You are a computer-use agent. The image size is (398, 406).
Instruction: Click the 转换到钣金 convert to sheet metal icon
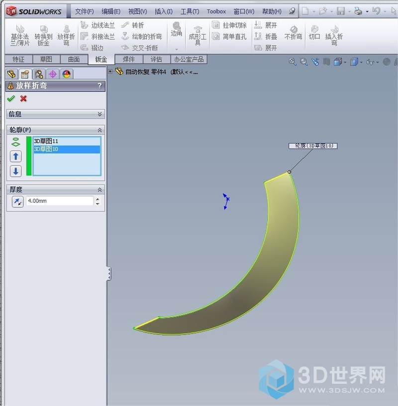tap(43, 35)
